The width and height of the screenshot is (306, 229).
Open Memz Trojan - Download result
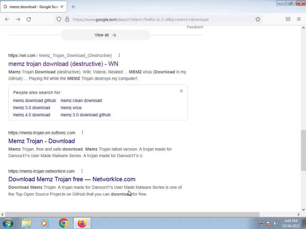point(42,141)
